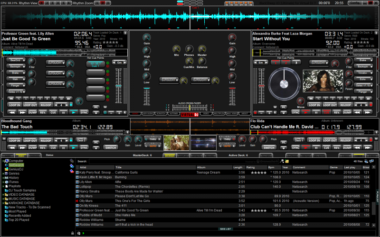This screenshot has width=380, height=237.
Task: Pause deck 2 playback
Action: tap(316, 112)
